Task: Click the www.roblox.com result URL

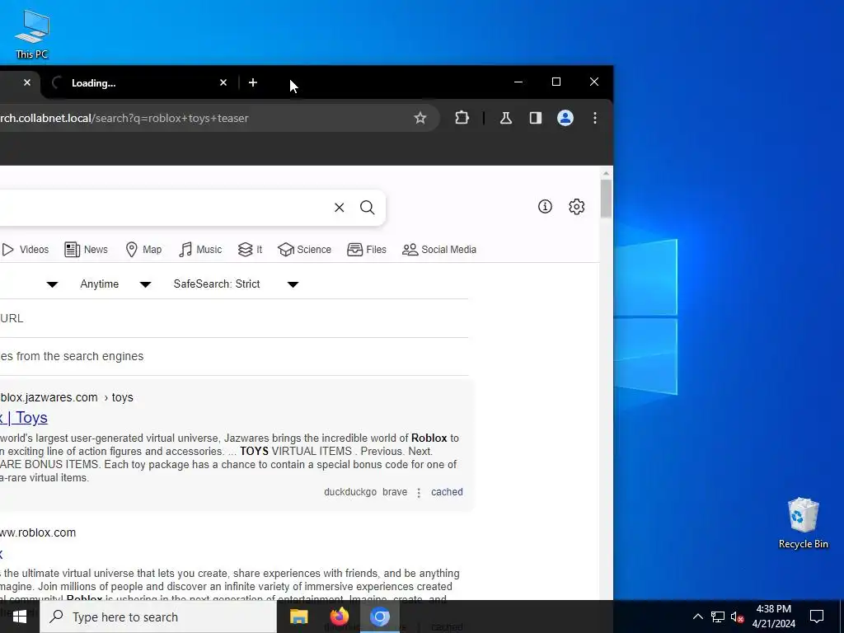Action: click(38, 532)
